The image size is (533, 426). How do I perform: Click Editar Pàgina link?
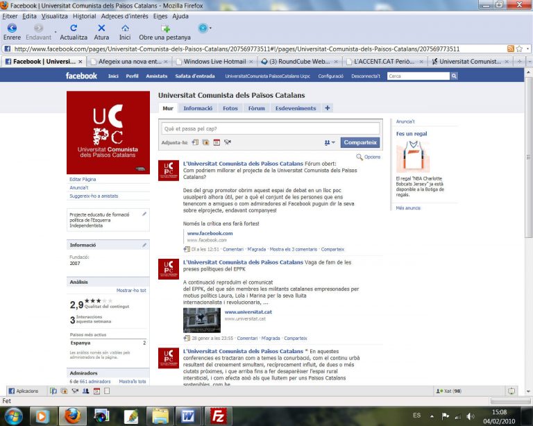click(83, 179)
